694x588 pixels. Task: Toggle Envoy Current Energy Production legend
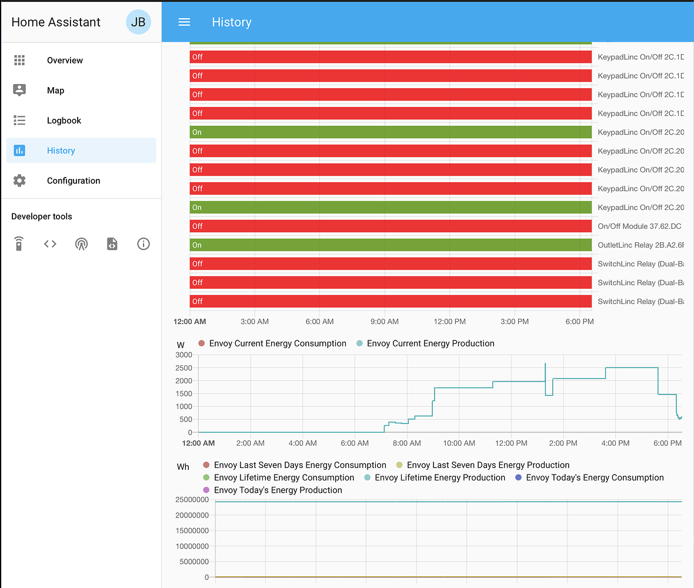coord(425,343)
